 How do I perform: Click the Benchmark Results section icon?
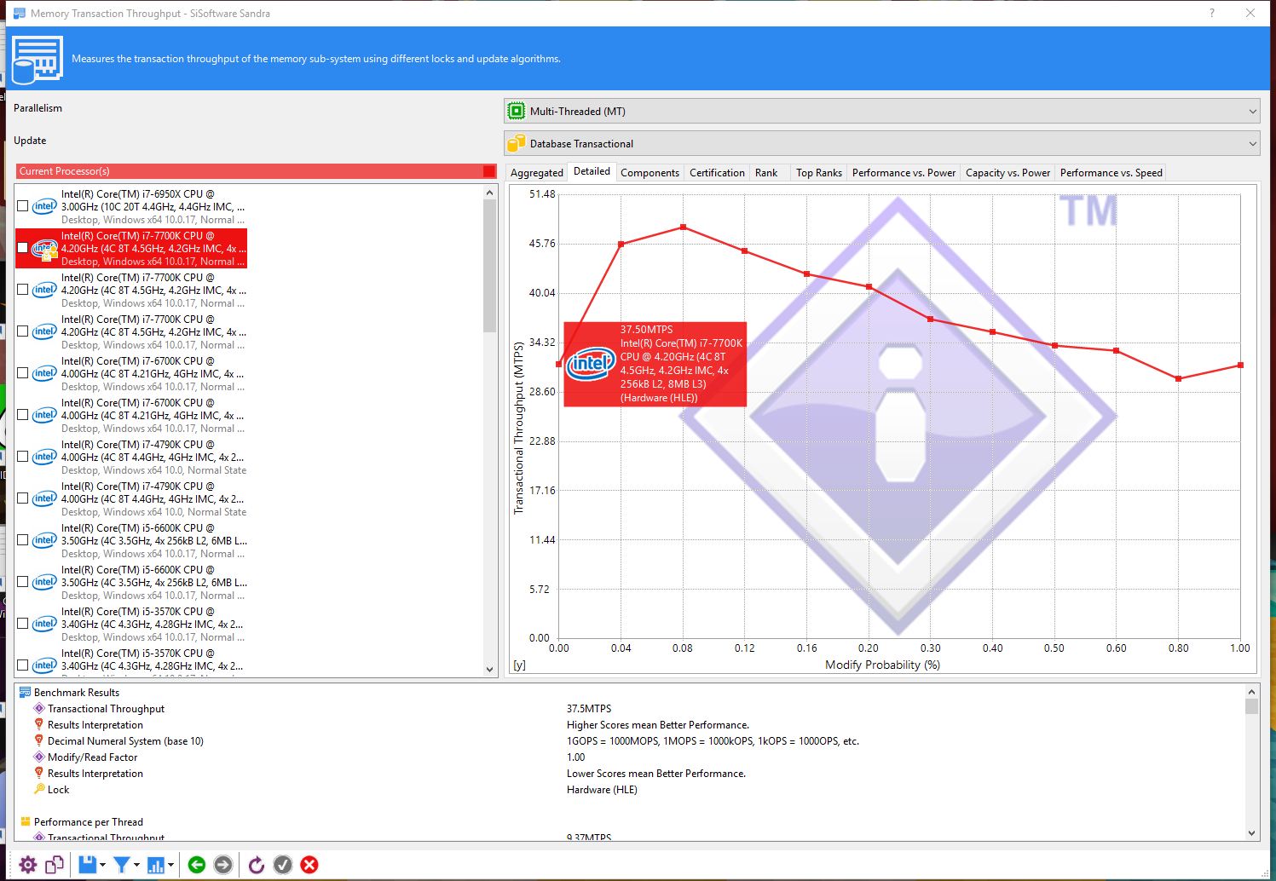pos(25,692)
